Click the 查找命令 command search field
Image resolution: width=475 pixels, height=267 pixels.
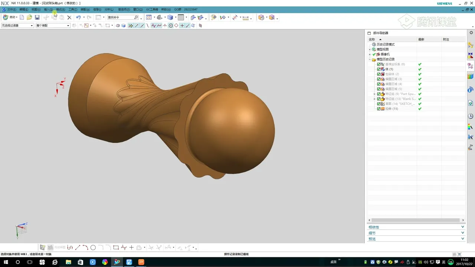pos(121,17)
